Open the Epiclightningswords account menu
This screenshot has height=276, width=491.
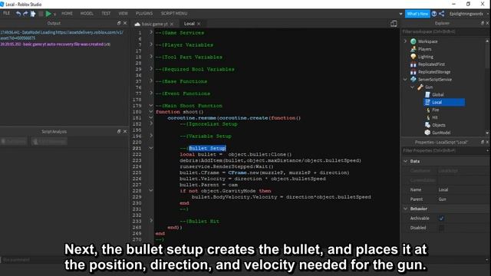coord(468,14)
